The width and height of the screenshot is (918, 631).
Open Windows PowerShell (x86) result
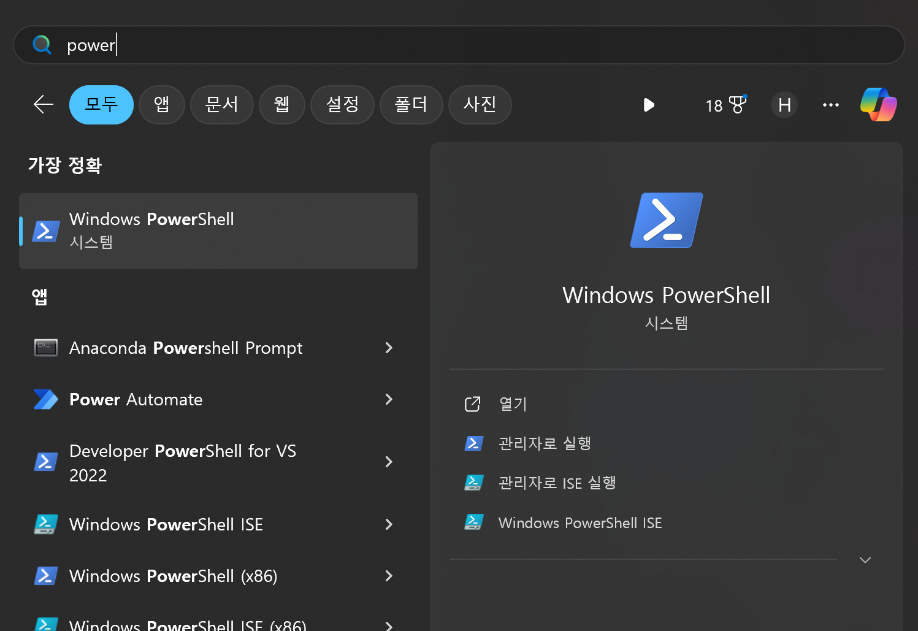pyautogui.click(x=174, y=576)
